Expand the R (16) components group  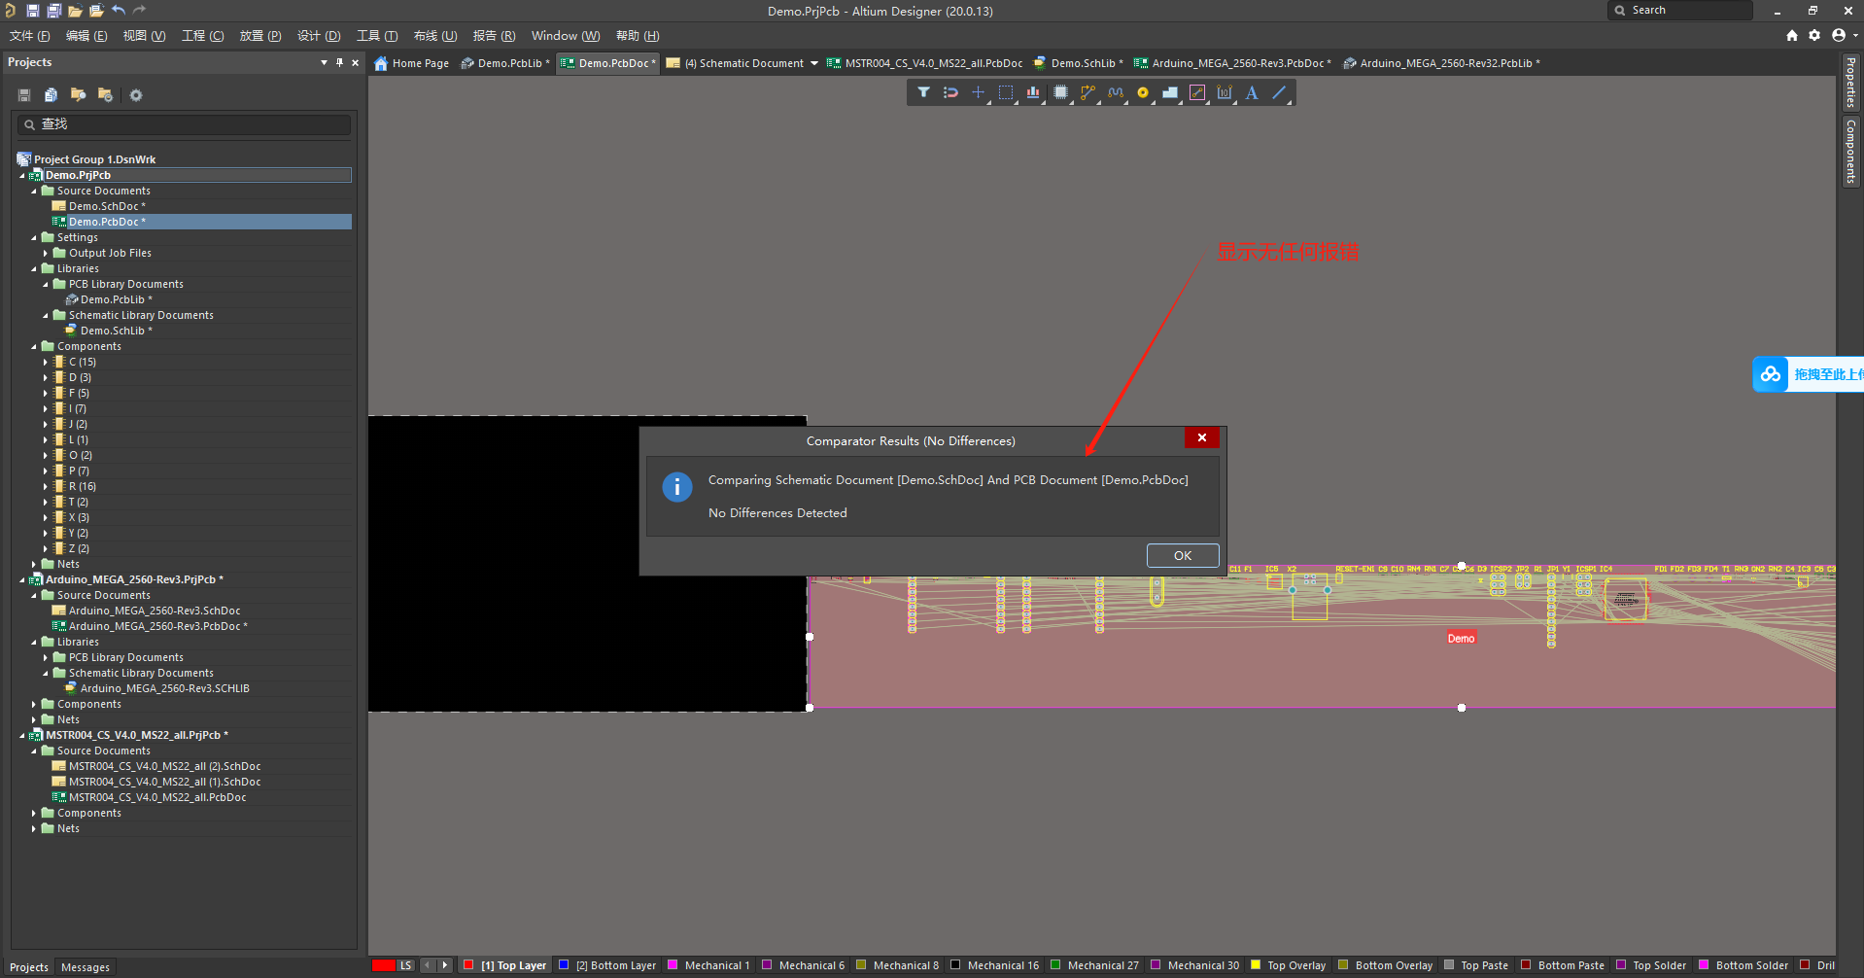point(46,486)
